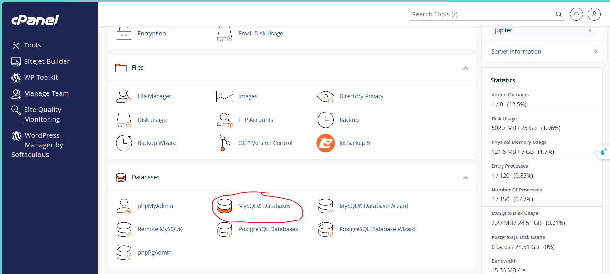The width and height of the screenshot is (610, 274).
Task: Click the PostgreSQL Disk Usage label
Action: pos(518,237)
